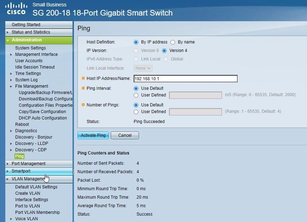The width and height of the screenshot is (307, 222).
Task: Open System Log item
Action: click(x=26, y=80)
